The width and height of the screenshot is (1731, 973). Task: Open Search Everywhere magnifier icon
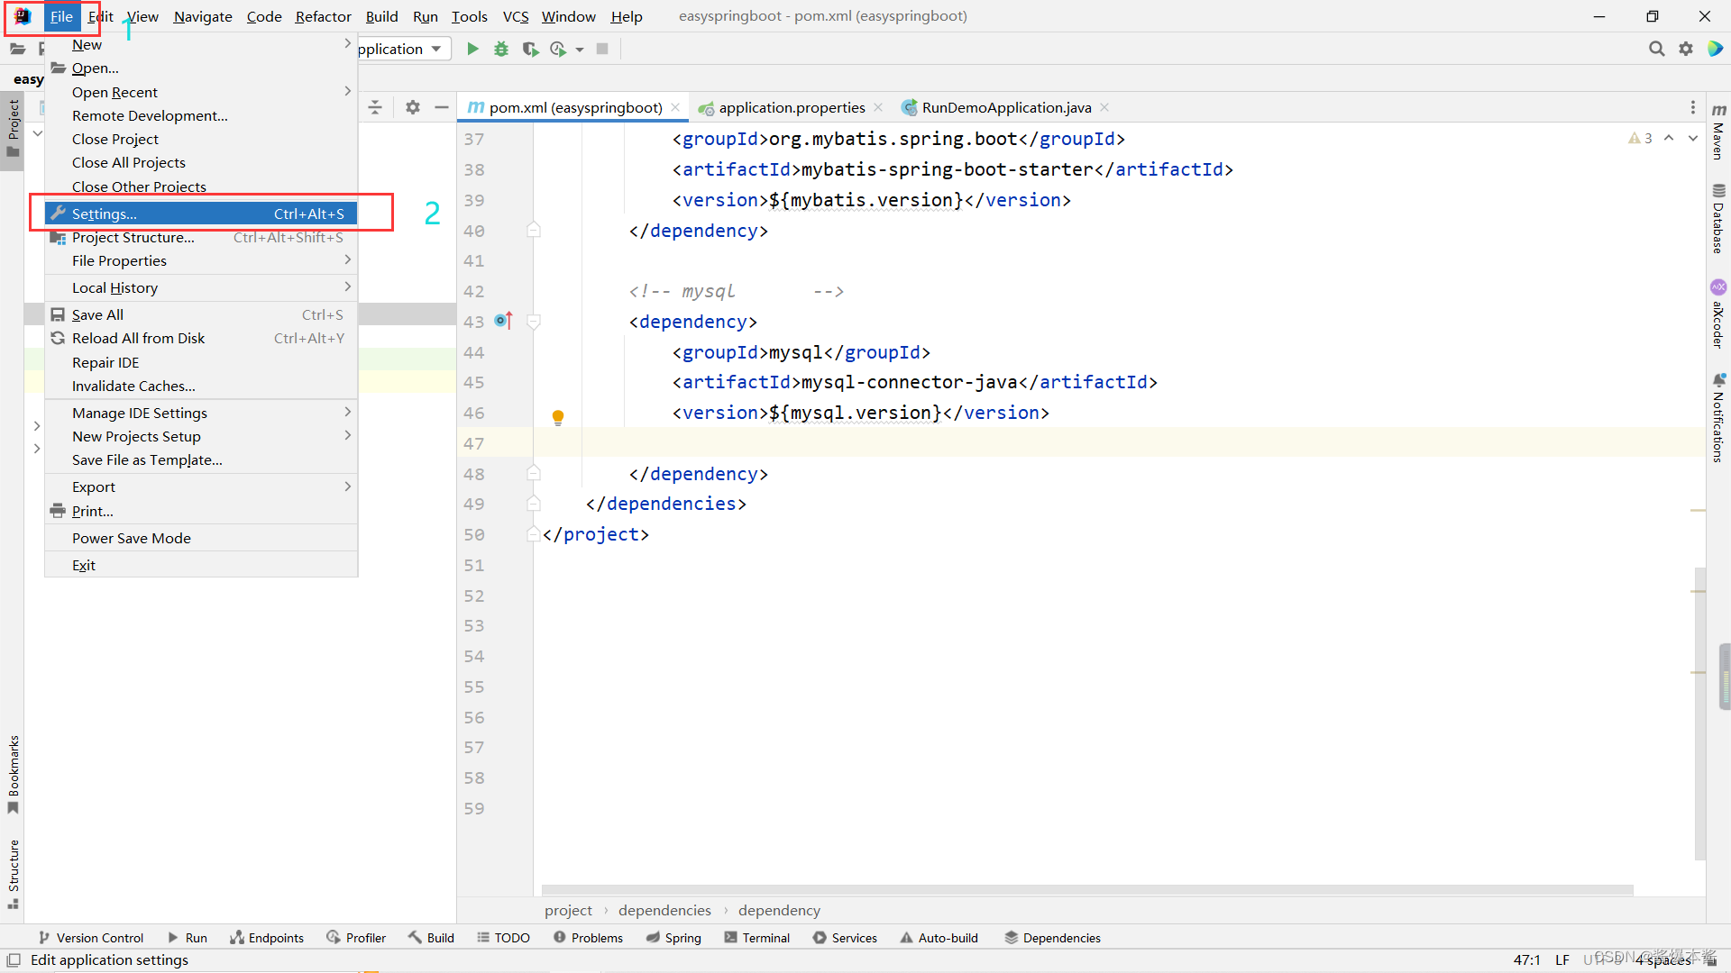(1656, 49)
